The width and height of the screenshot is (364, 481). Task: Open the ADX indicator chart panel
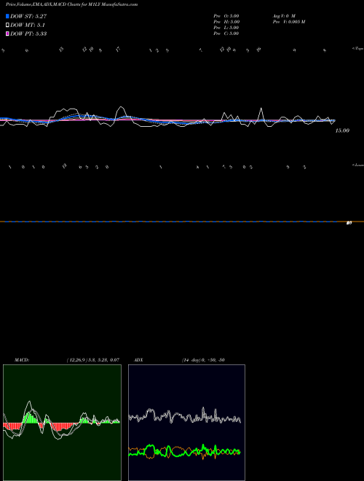[186, 423]
